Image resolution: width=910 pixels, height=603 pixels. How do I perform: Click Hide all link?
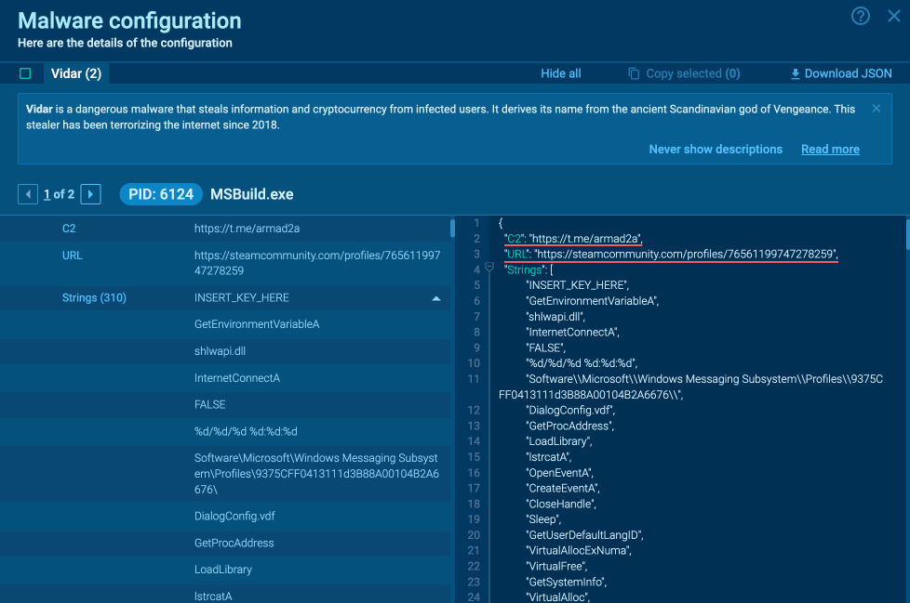pos(561,73)
